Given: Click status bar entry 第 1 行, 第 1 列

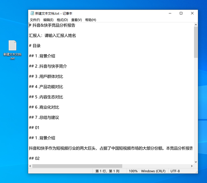Looking at the screenshot, I should point(107,171).
